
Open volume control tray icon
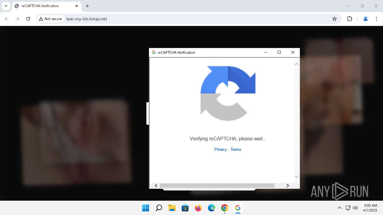(355, 208)
